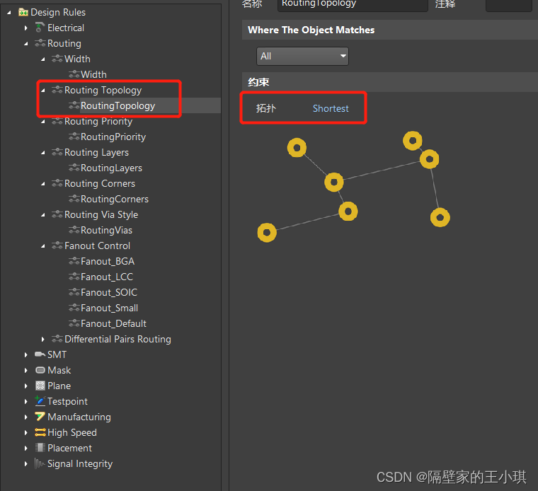538x491 pixels.
Task: Expand the Placement rules category
Action: (25, 448)
